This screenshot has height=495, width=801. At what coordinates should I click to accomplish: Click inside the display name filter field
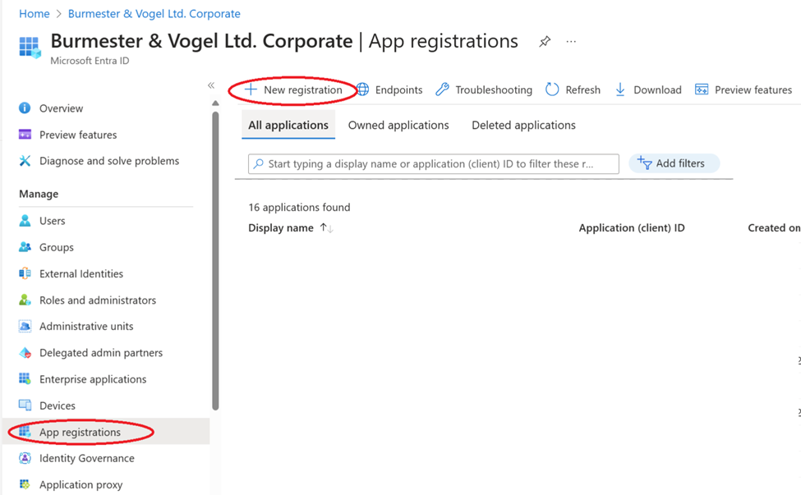tap(434, 164)
